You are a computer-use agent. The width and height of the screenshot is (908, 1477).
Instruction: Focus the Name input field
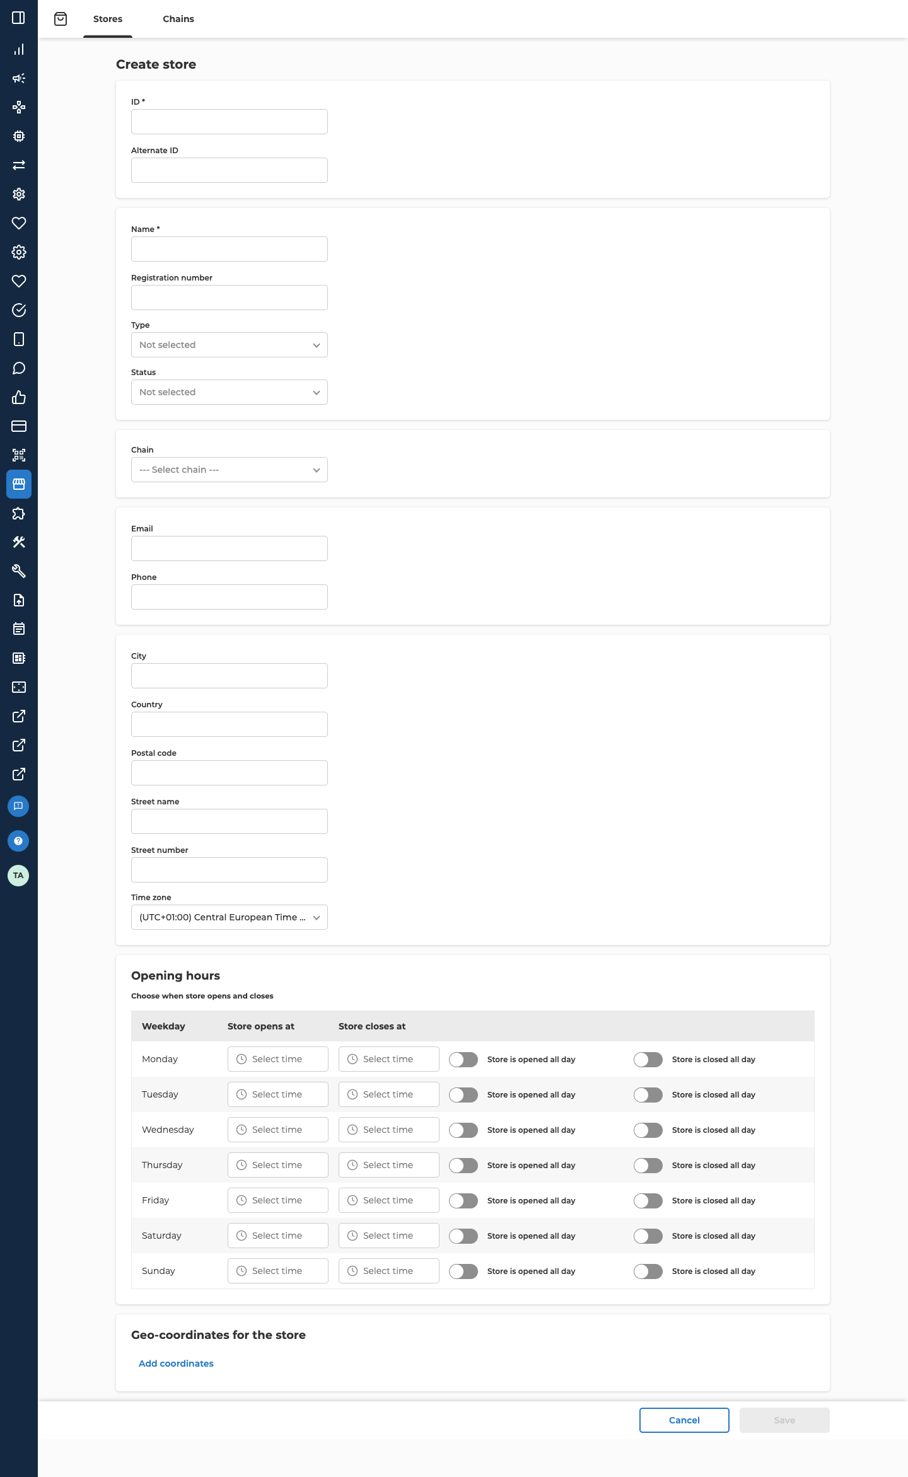coord(230,249)
